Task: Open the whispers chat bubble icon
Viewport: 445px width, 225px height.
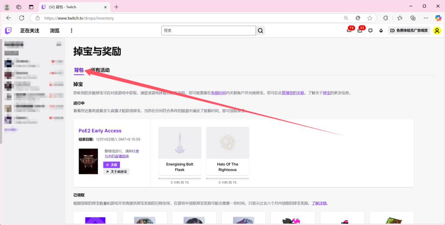Action: [x=370, y=31]
